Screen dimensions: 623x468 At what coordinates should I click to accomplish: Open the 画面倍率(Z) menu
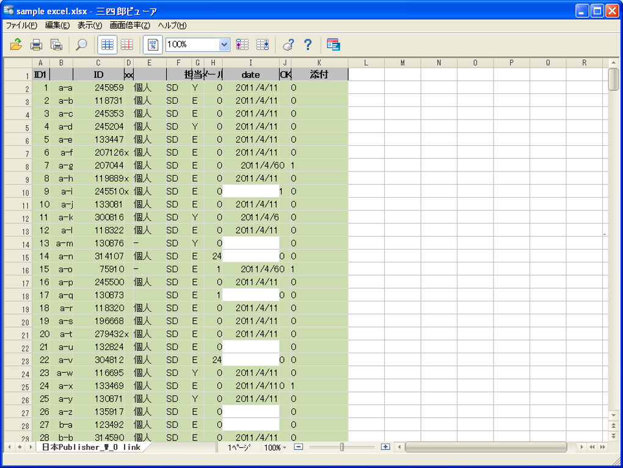coord(130,26)
